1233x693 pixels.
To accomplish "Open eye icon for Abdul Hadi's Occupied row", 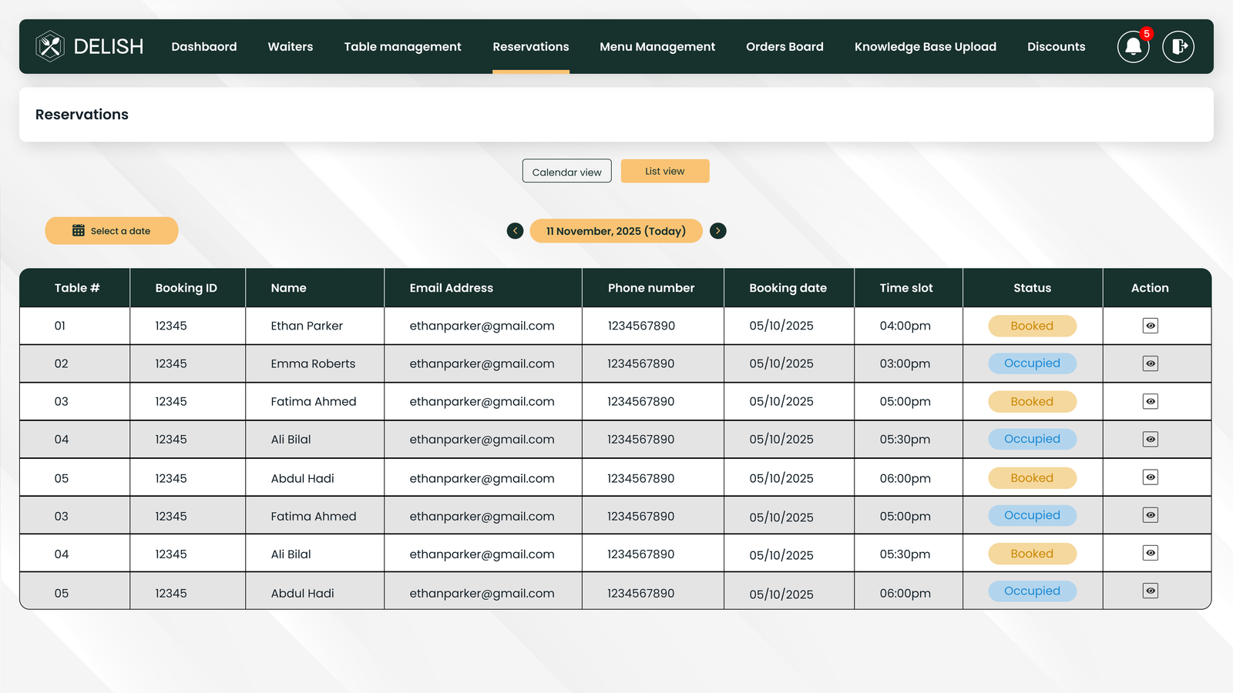I will click(1151, 591).
